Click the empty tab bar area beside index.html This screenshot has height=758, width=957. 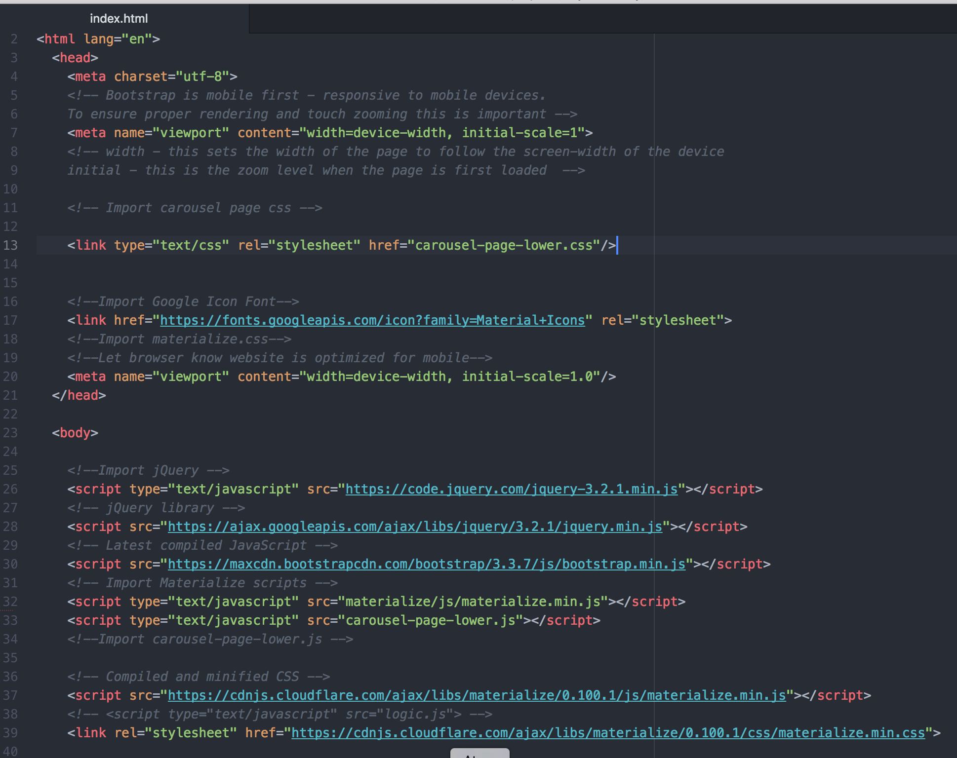point(593,19)
